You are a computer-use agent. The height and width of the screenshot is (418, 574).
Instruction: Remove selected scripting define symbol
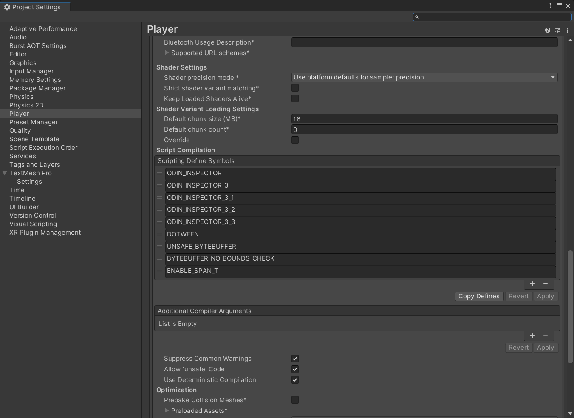[546, 284]
